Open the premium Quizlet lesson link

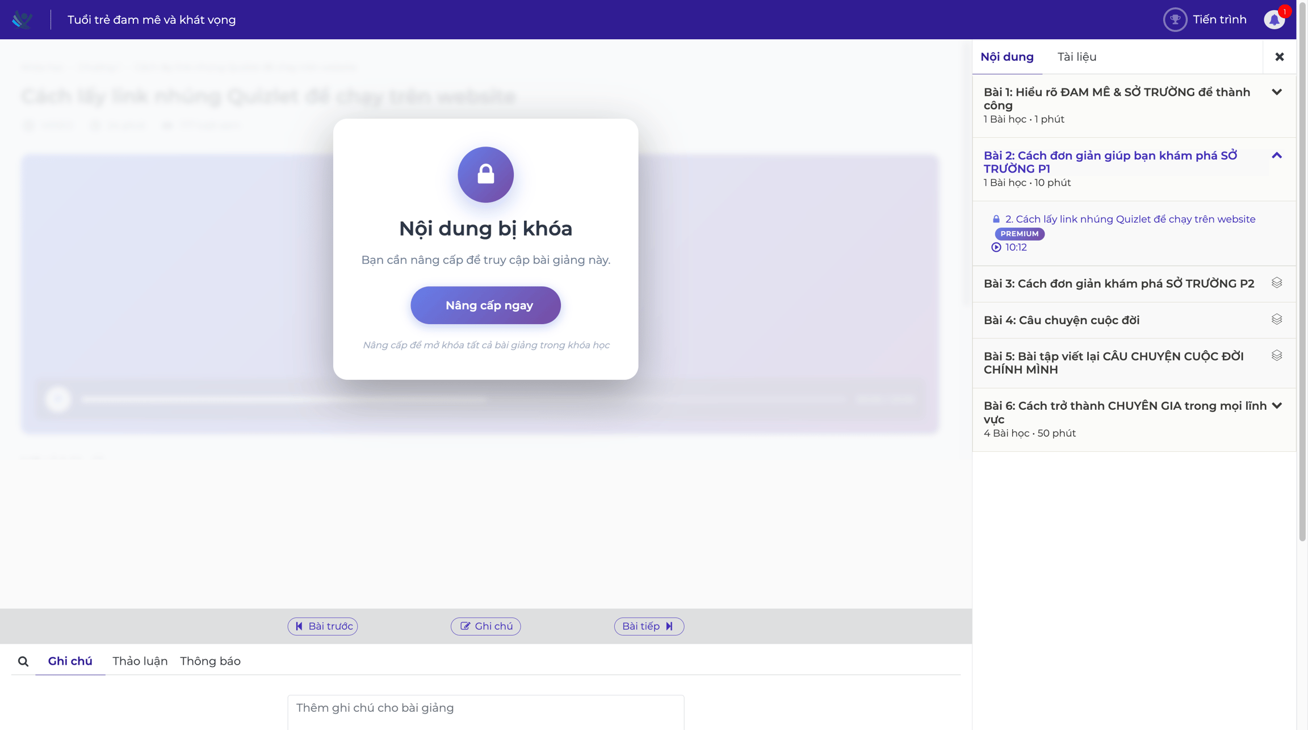[x=1130, y=219]
